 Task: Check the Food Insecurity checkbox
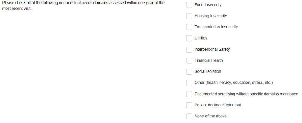click(189, 5)
